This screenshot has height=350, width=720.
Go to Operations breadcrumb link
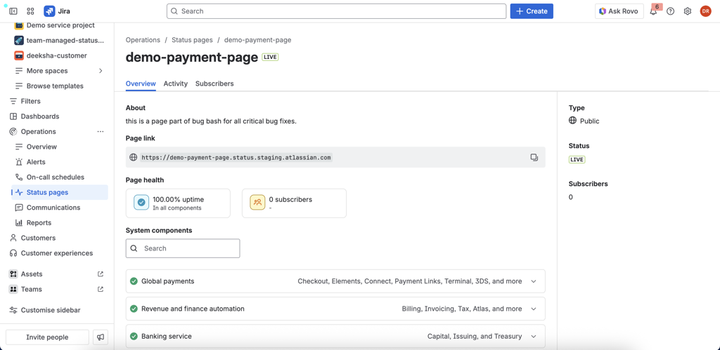click(143, 40)
